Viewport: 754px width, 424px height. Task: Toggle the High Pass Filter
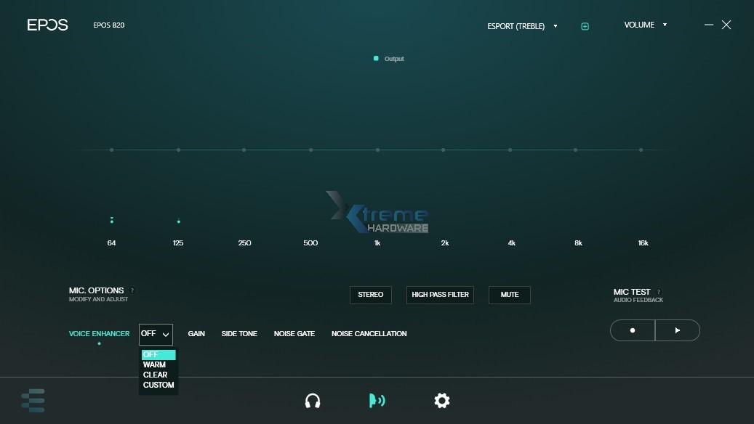[x=440, y=295]
